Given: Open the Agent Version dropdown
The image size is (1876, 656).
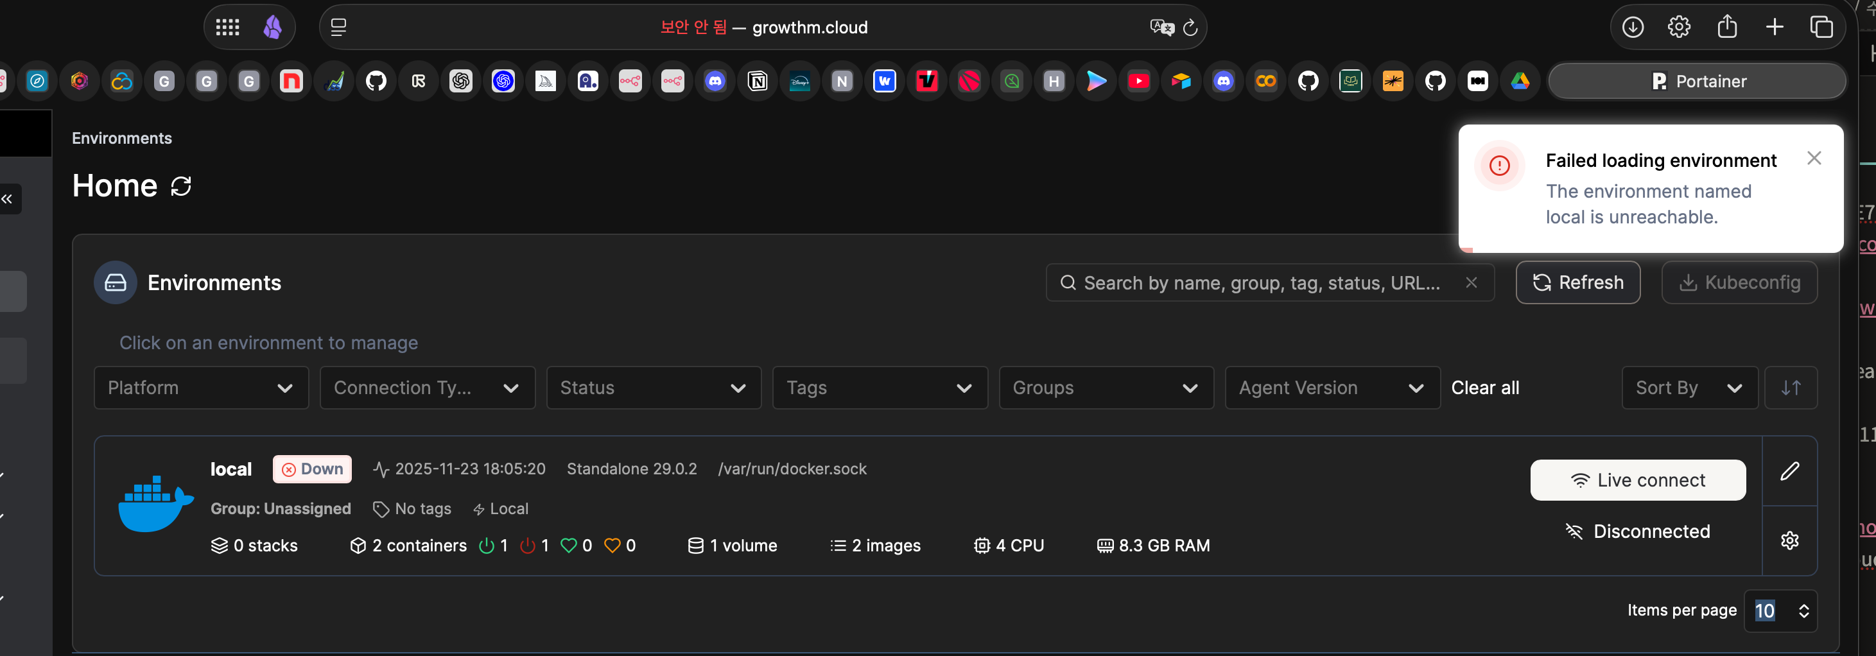Looking at the screenshot, I should (x=1332, y=387).
